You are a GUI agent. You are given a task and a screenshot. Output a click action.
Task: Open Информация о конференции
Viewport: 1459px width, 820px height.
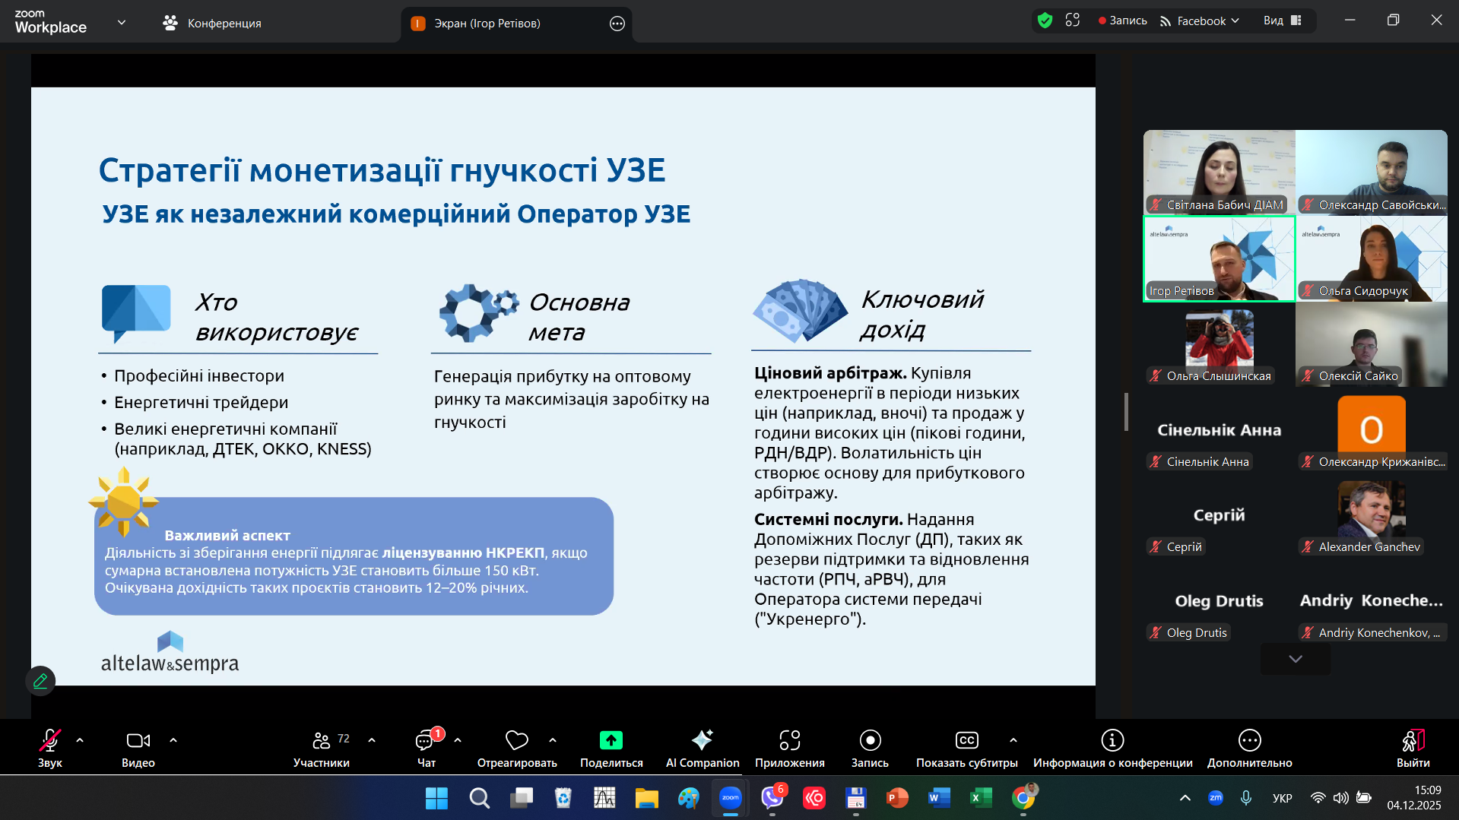(x=1112, y=748)
